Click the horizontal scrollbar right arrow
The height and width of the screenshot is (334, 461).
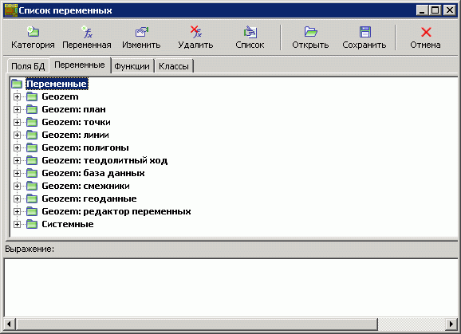(451, 324)
